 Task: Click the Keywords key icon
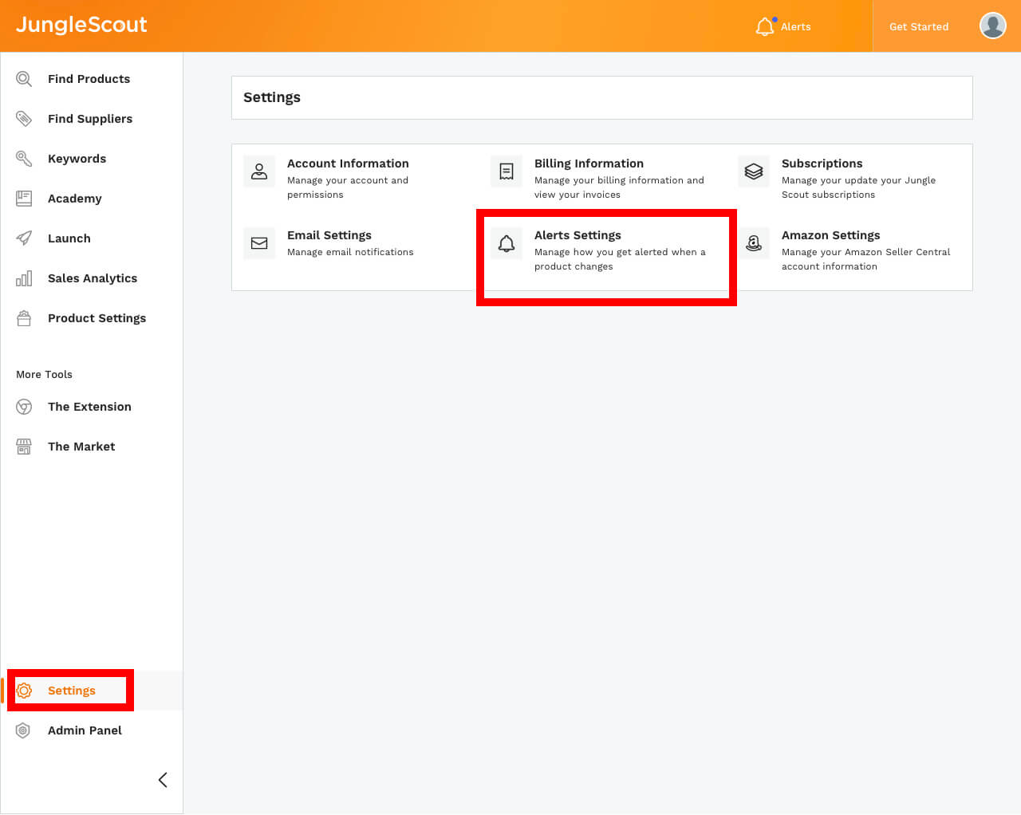pos(24,159)
